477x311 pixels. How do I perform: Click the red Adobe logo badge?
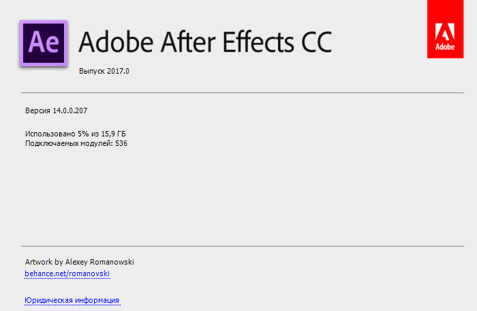coord(445,29)
